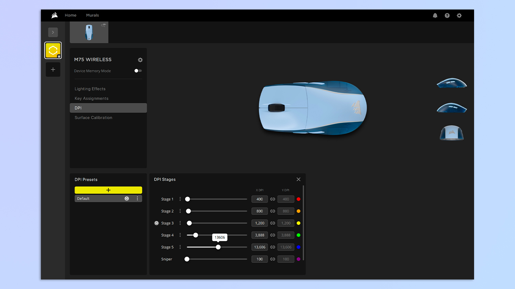The width and height of the screenshot is (515, 289).
Task: Open Stage 4 three-dot options menu
Action: pyautogui.click(x=180, y=235)
